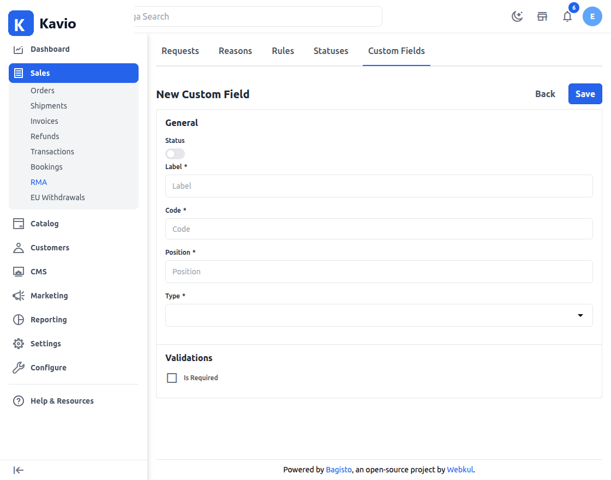The image size is (611, 480).
Task: Follow the Bagisto footer link
Action: coord(339,470)
